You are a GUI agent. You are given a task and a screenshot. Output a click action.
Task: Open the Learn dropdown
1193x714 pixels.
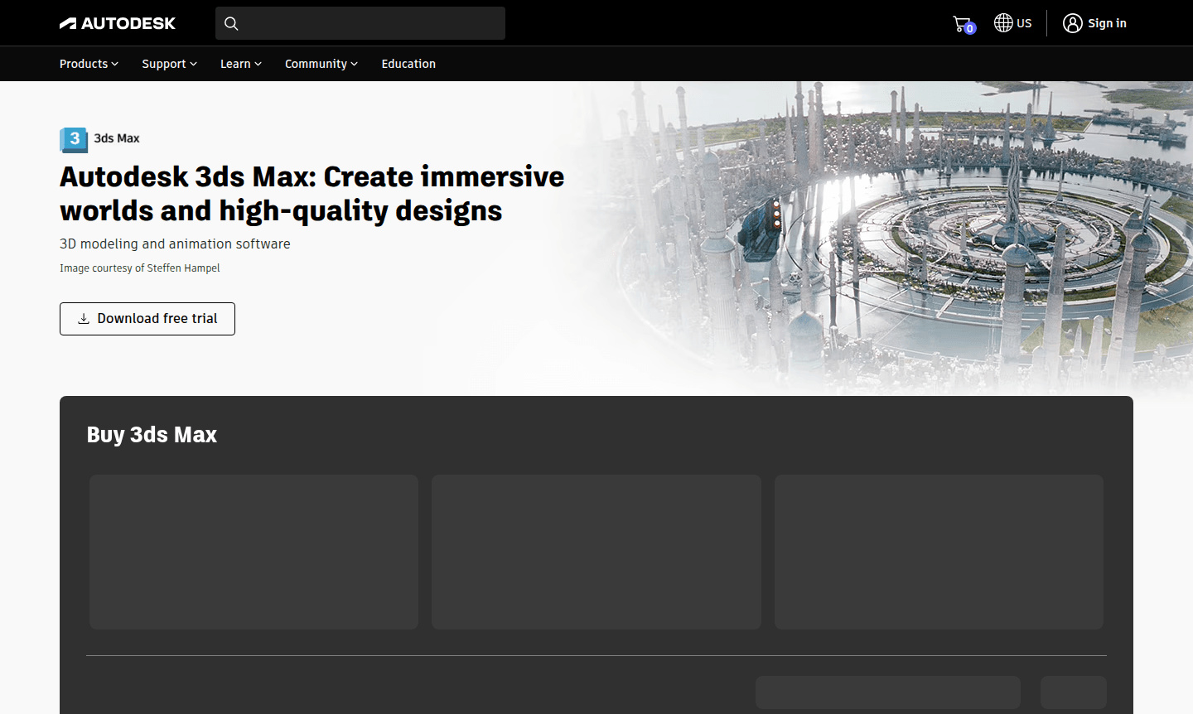coord(239,64)
